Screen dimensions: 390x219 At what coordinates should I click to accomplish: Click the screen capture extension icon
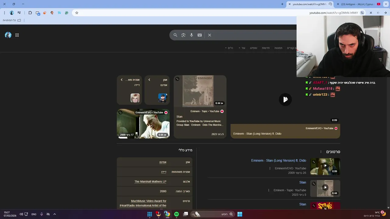38,13
